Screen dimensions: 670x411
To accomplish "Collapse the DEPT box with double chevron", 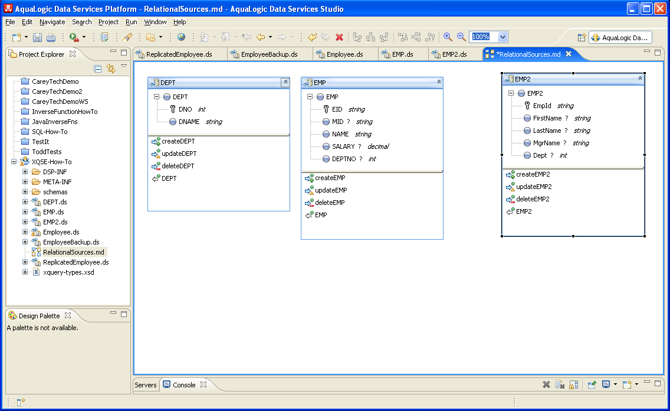I will (285, 82).
